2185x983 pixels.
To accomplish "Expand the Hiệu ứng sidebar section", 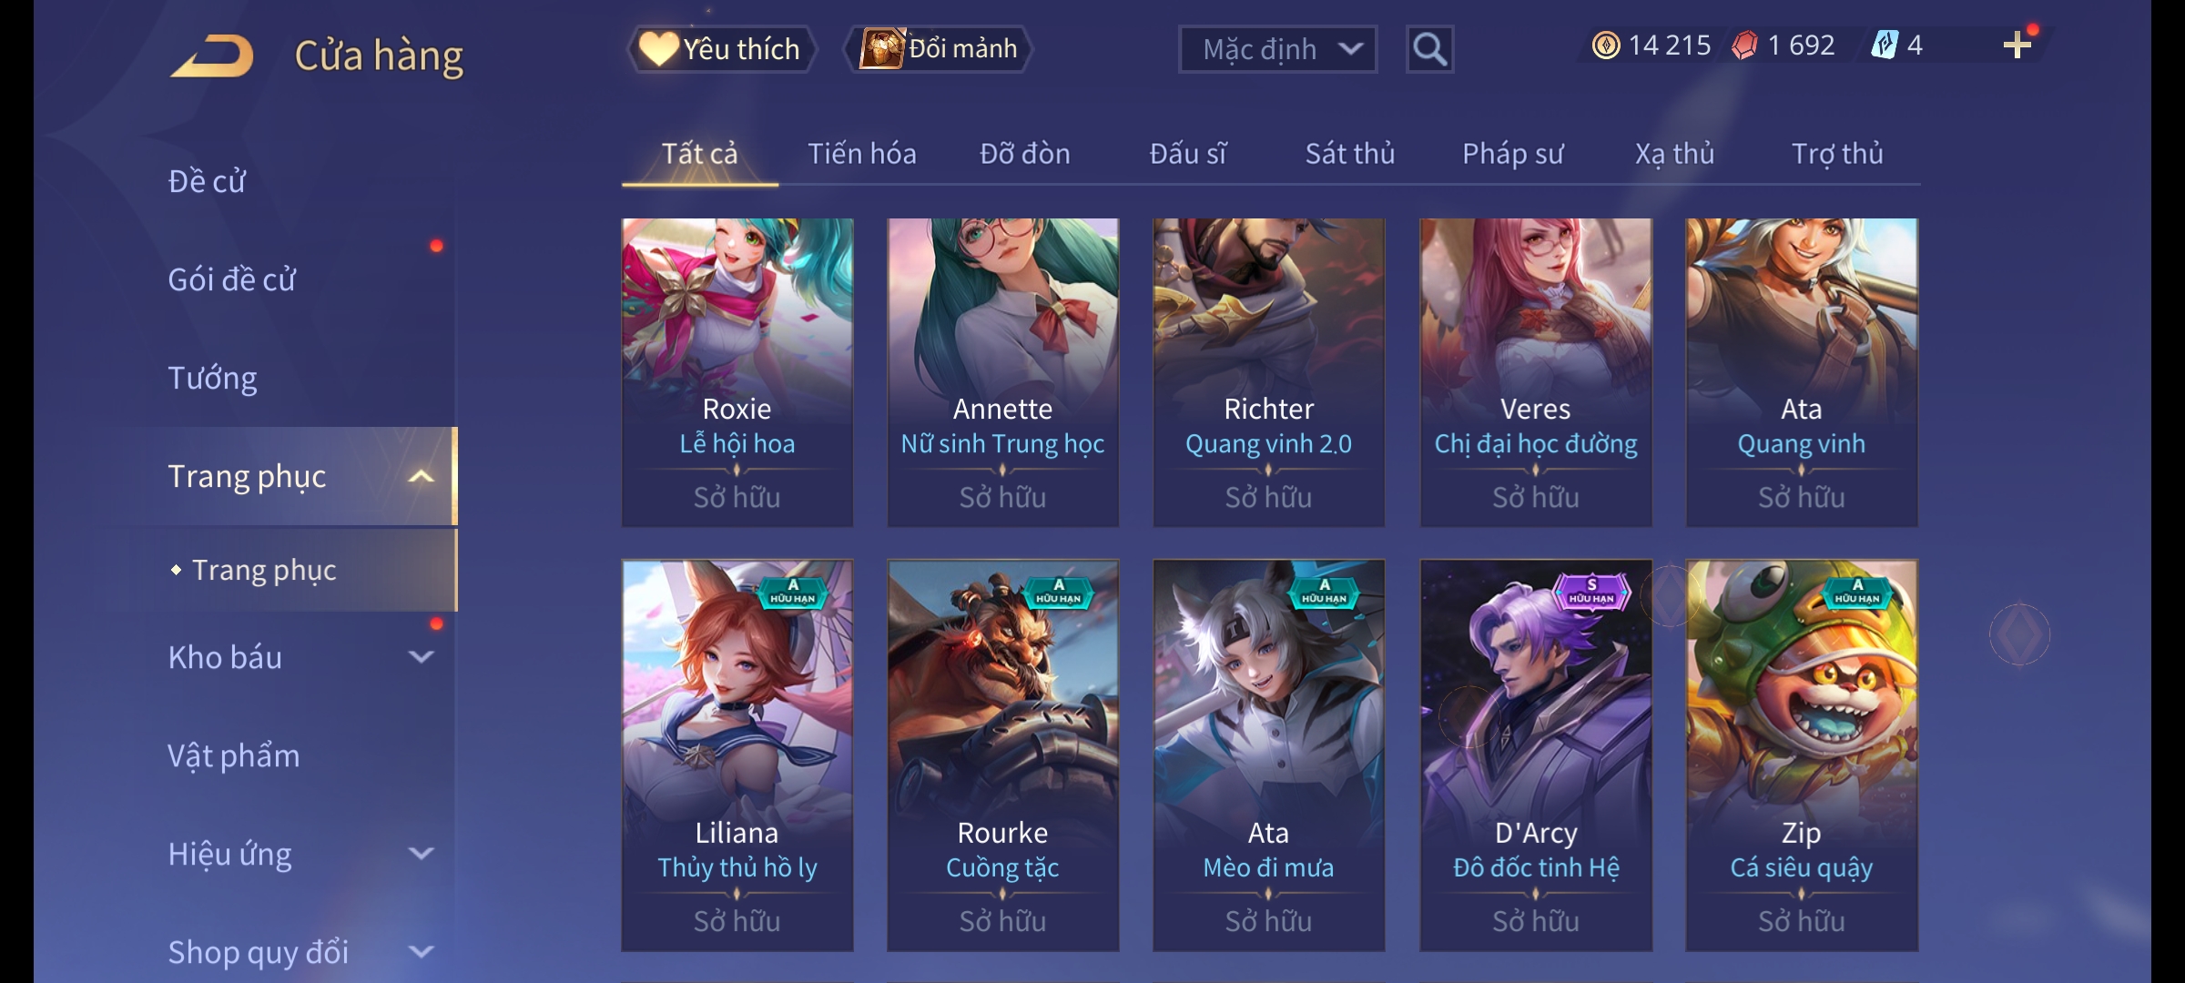I will pyautogui.click(x=421, y=854).
